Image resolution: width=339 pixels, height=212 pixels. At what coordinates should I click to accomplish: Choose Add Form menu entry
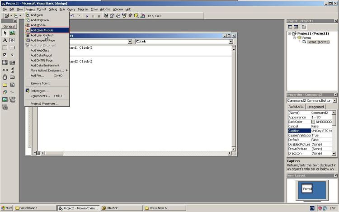47,15
